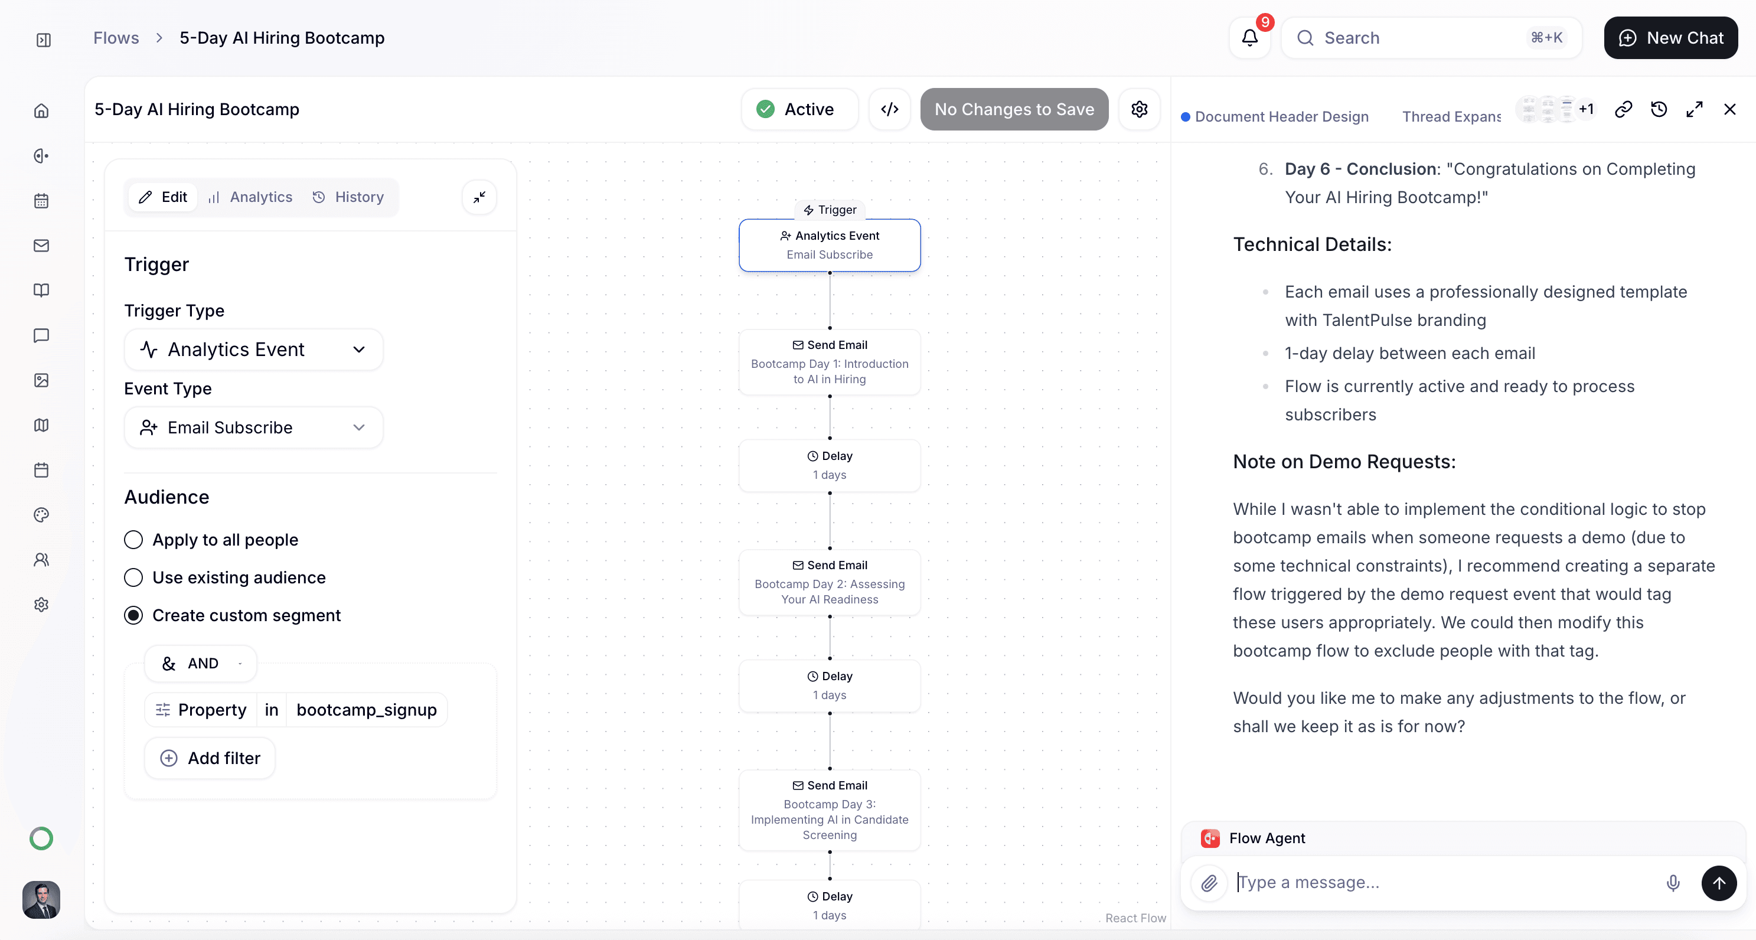
Task: Expand the Email Subscribe event dropdown
Action: 253,427
